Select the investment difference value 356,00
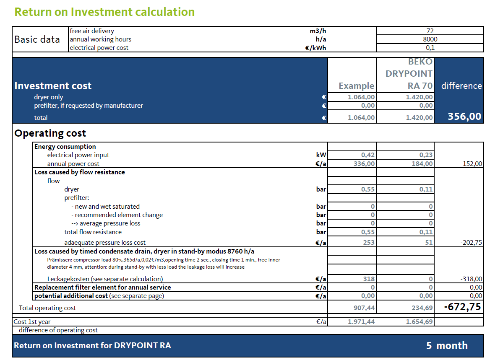This screenshot has height=360, width=495. [x=459, y=117]
